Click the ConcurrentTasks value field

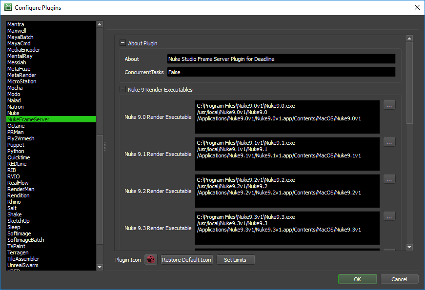coord(281,72)
